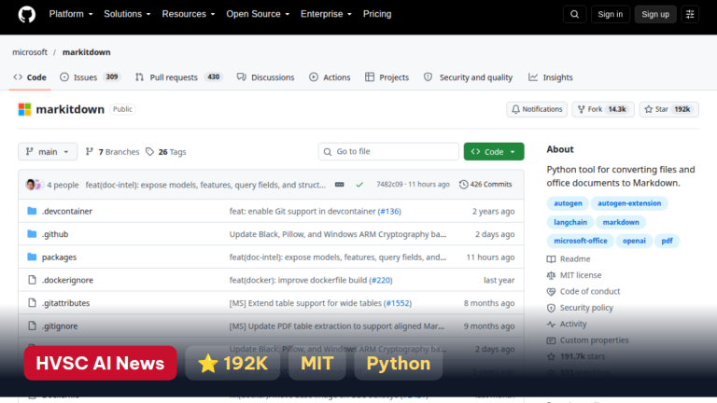This screenshot has width=717, height=403.
Task: Click the commit author avatars
Action: (34, 185)
